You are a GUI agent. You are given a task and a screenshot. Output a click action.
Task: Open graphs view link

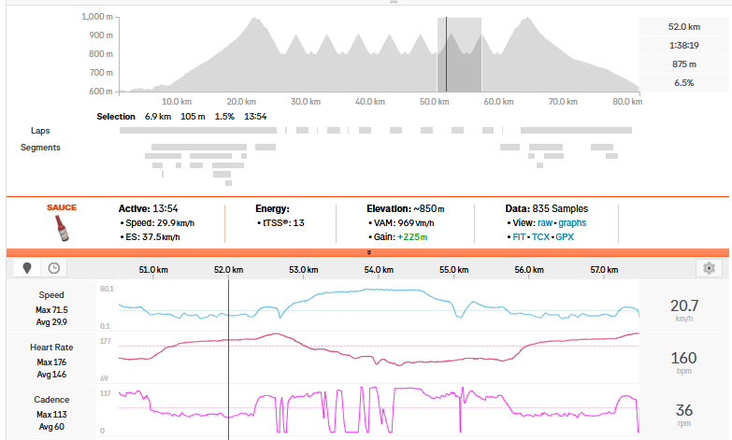coord(572,223)
